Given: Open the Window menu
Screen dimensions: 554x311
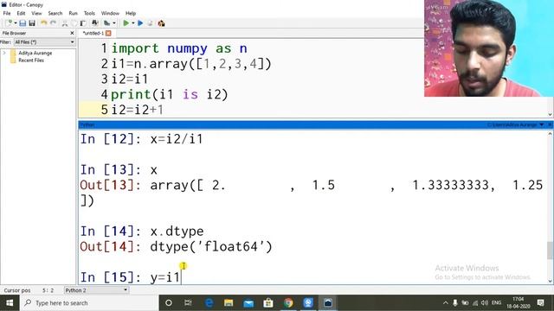Looking at the screenshot, I should 110,13.
